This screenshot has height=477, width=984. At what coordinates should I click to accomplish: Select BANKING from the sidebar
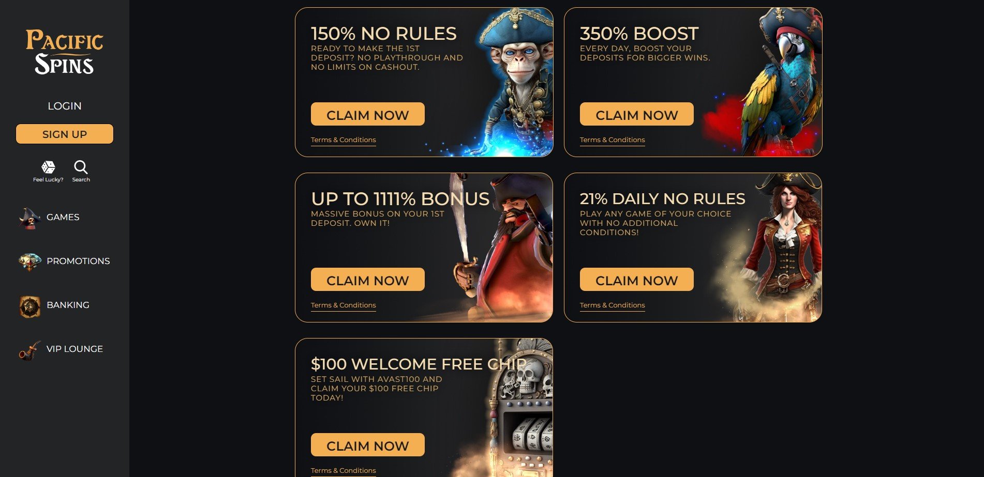(x=68, y=305)
